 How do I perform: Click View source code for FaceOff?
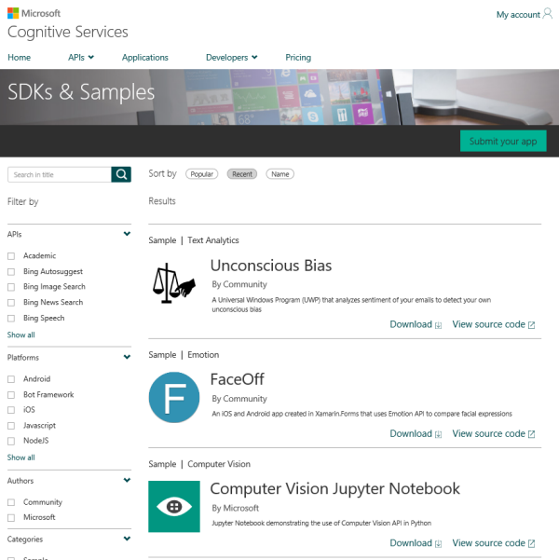click(x=488, y=433)
